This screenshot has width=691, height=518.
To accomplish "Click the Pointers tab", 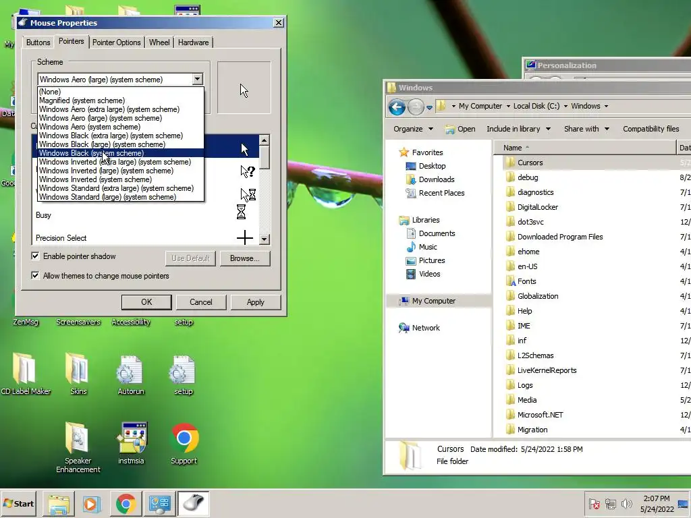I will coord(71,41).
